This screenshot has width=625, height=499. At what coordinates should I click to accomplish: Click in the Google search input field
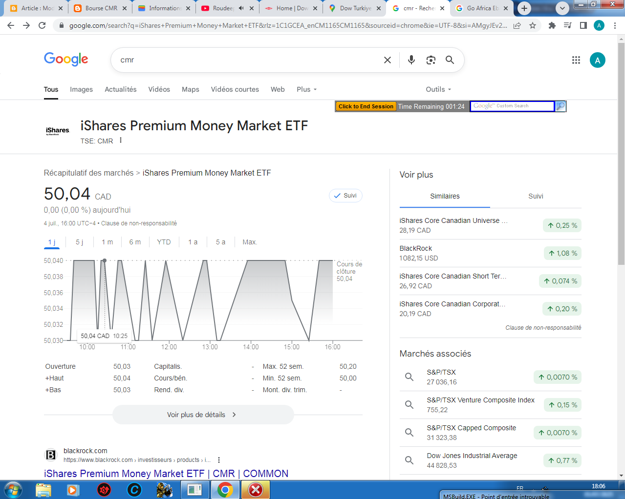(x=249, y=60)
